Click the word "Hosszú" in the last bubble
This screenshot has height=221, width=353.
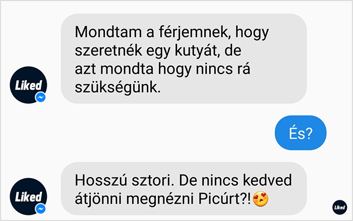click(101, 180)
